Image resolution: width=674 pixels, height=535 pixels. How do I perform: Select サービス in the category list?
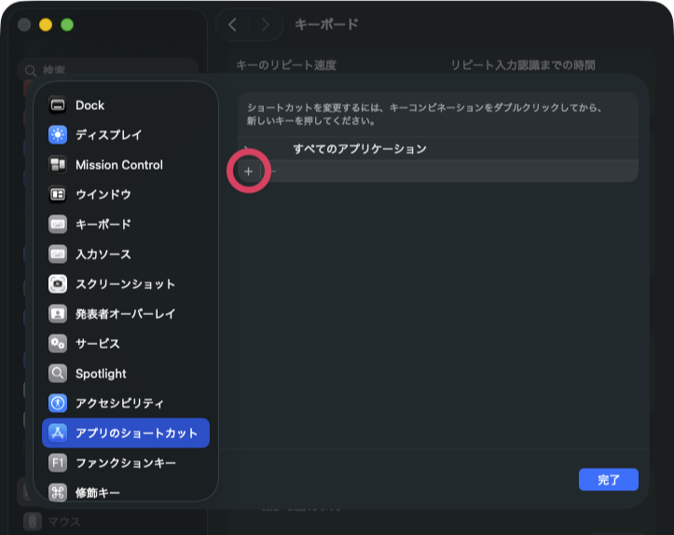click(97, 344)
